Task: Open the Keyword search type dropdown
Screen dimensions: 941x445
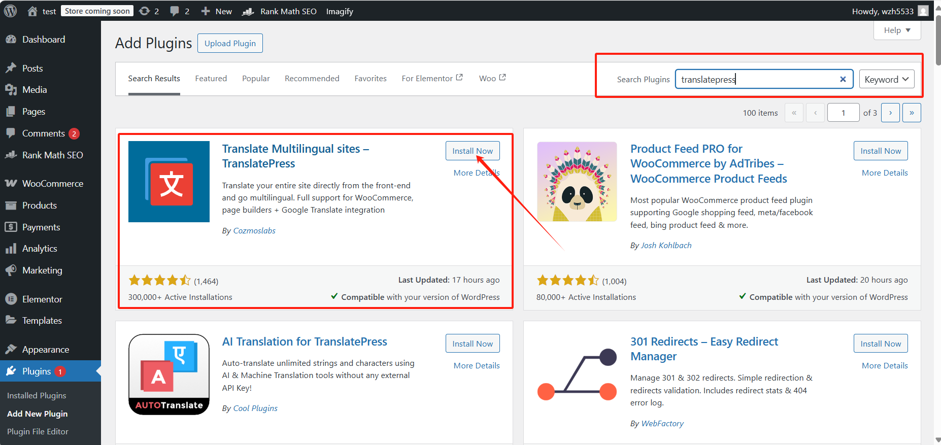Action: coord(886,79)
